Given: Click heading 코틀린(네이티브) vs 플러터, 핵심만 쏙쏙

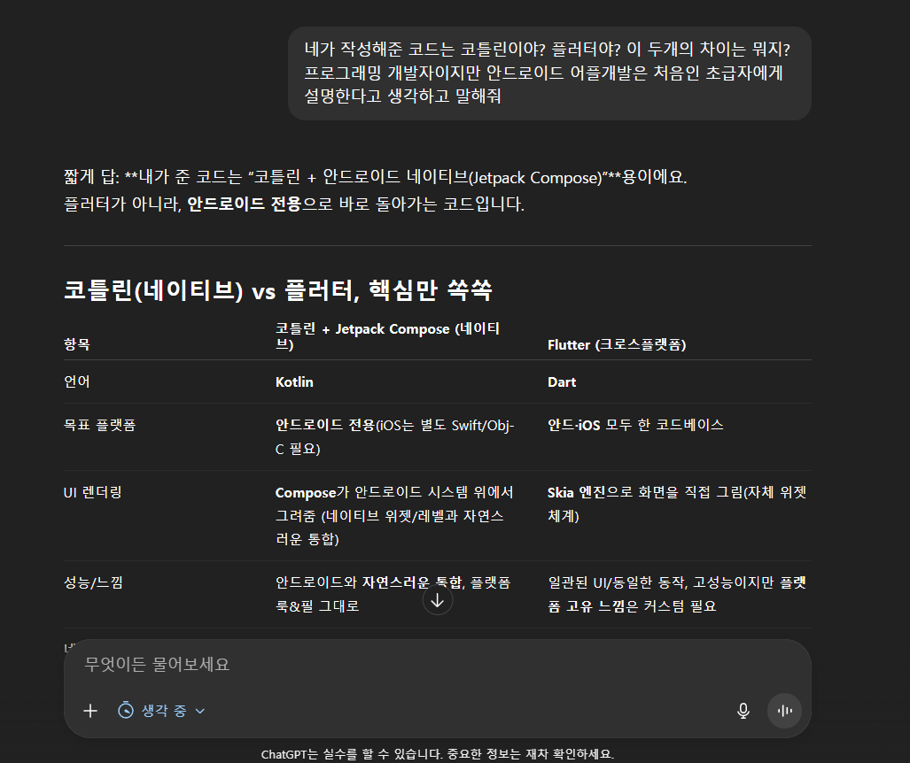Looking at the screenshot, I should (x=278, y=290).
